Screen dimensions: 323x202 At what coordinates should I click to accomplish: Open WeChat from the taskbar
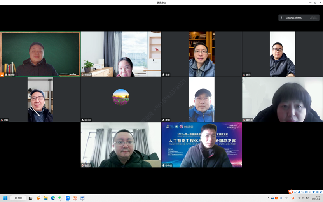tap(60, 198)
